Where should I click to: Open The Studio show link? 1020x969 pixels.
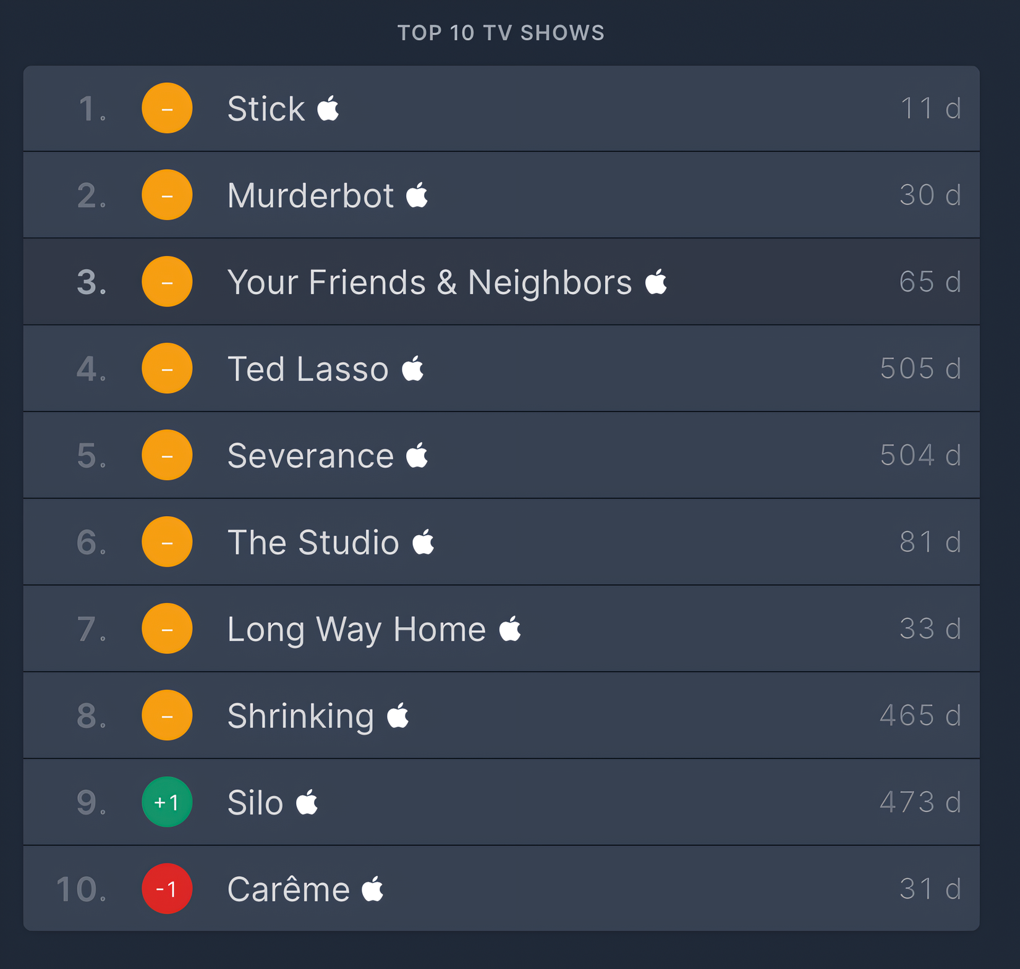[313, 543]
